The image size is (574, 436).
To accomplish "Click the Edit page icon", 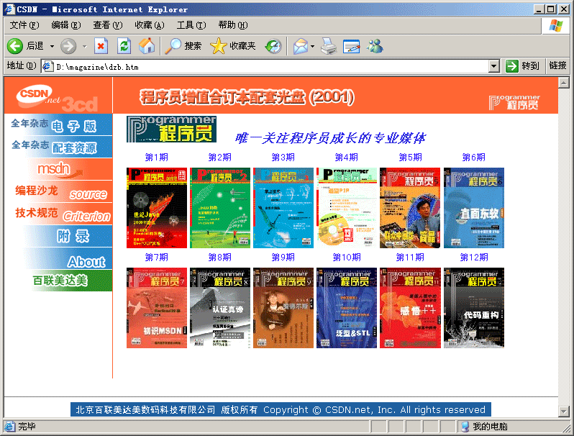I will pyautogui.click(x=352, y=46).
